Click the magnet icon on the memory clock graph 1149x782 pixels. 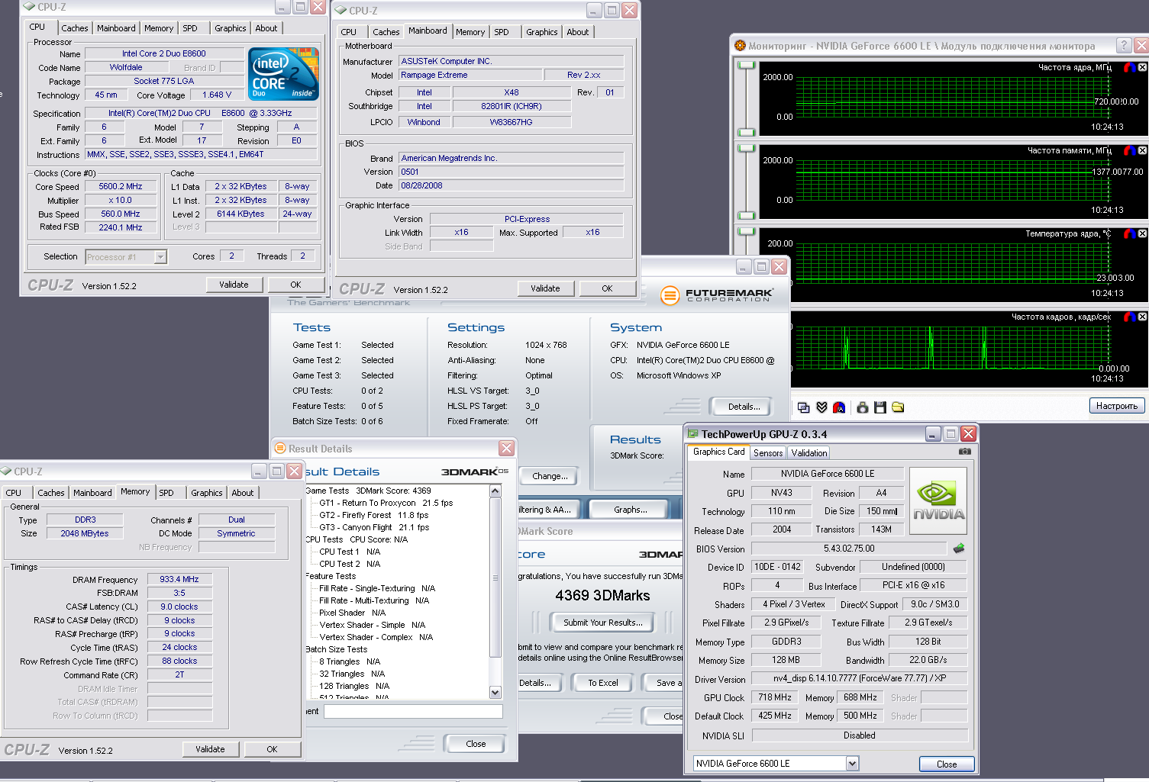(x=1129, y=150)
